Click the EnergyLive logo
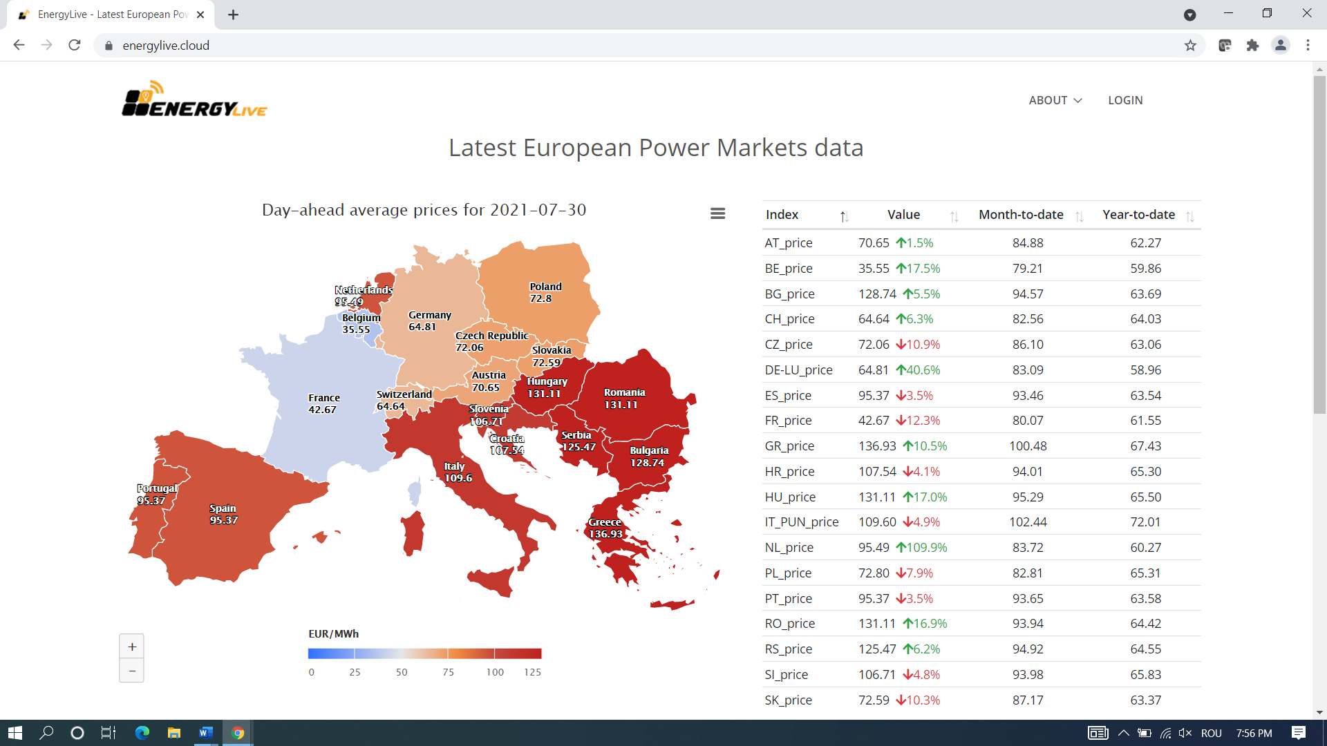The height and width of the screenshot is (746, 1327). coord(194,100)
